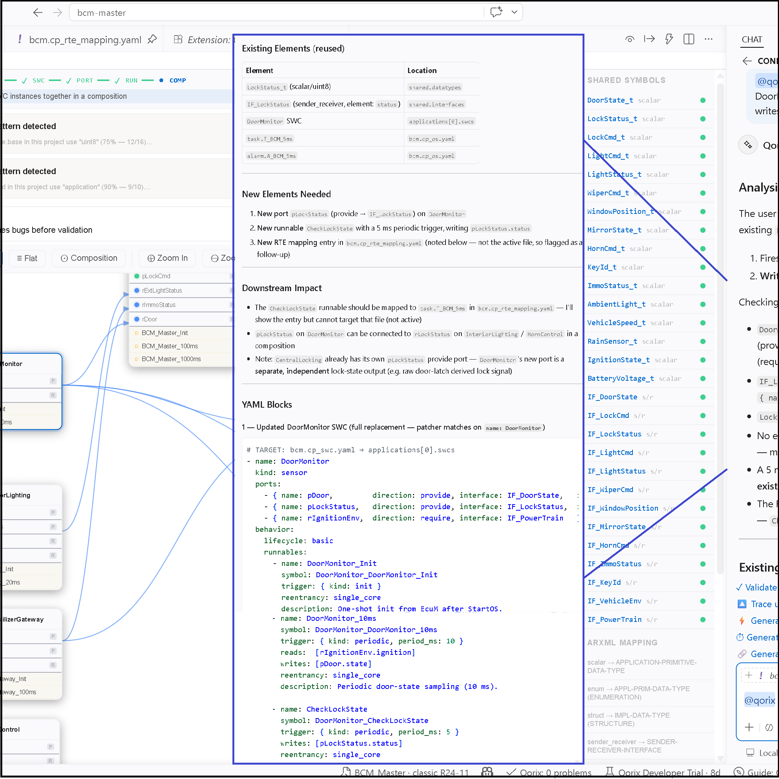
Task: Select the rDoor port row in diagram
Action: (x=181, y=319)
